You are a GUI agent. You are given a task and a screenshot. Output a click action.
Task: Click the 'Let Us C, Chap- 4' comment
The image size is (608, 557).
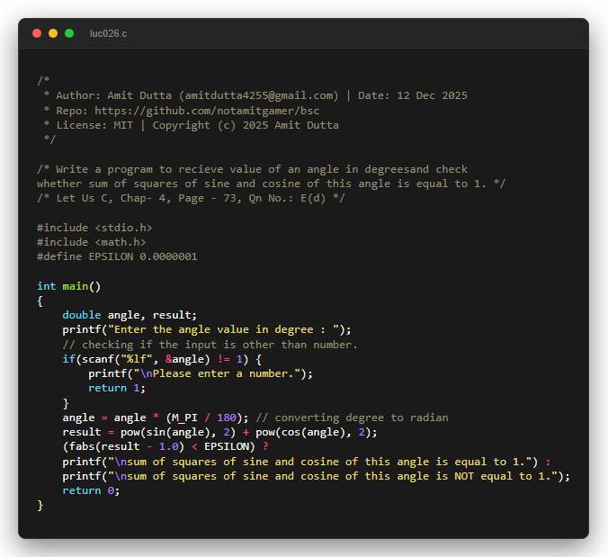(x=191, y=198)
